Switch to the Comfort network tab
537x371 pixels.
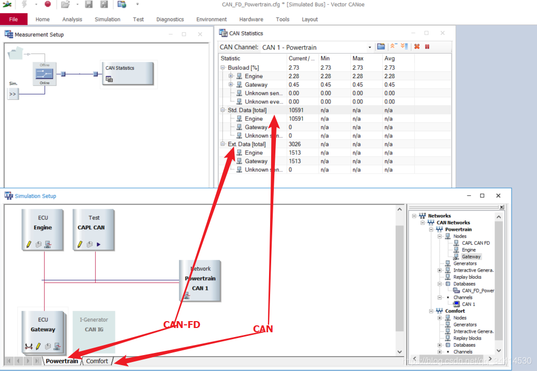(x=97, y=361)
